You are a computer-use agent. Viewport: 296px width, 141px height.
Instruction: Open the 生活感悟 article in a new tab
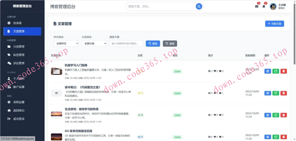coord(276,115)
